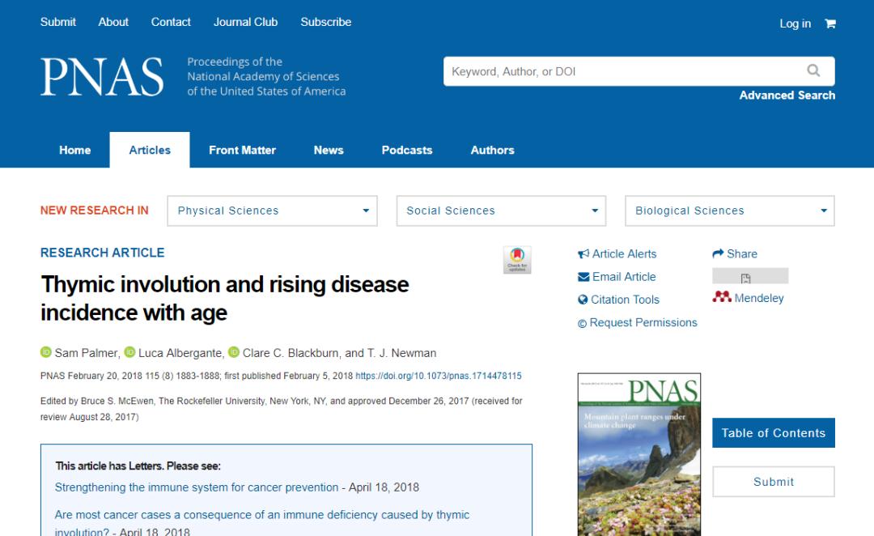Open the shopping cart icon
Viewport: 874px width, 536px height.
click(x=829, y=23)
